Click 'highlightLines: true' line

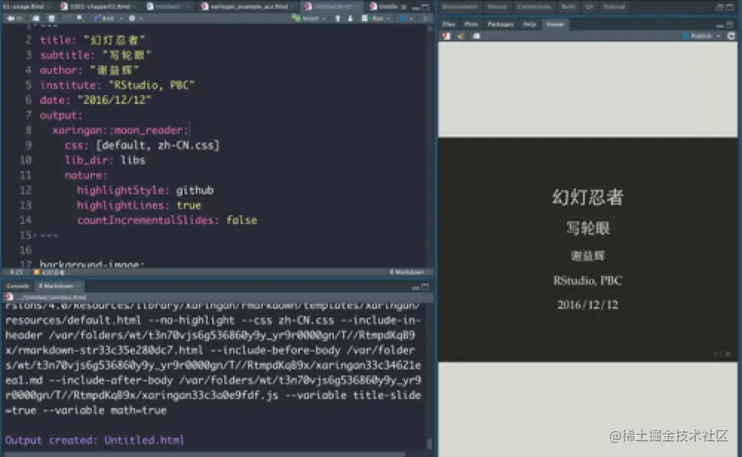(139, 206)
